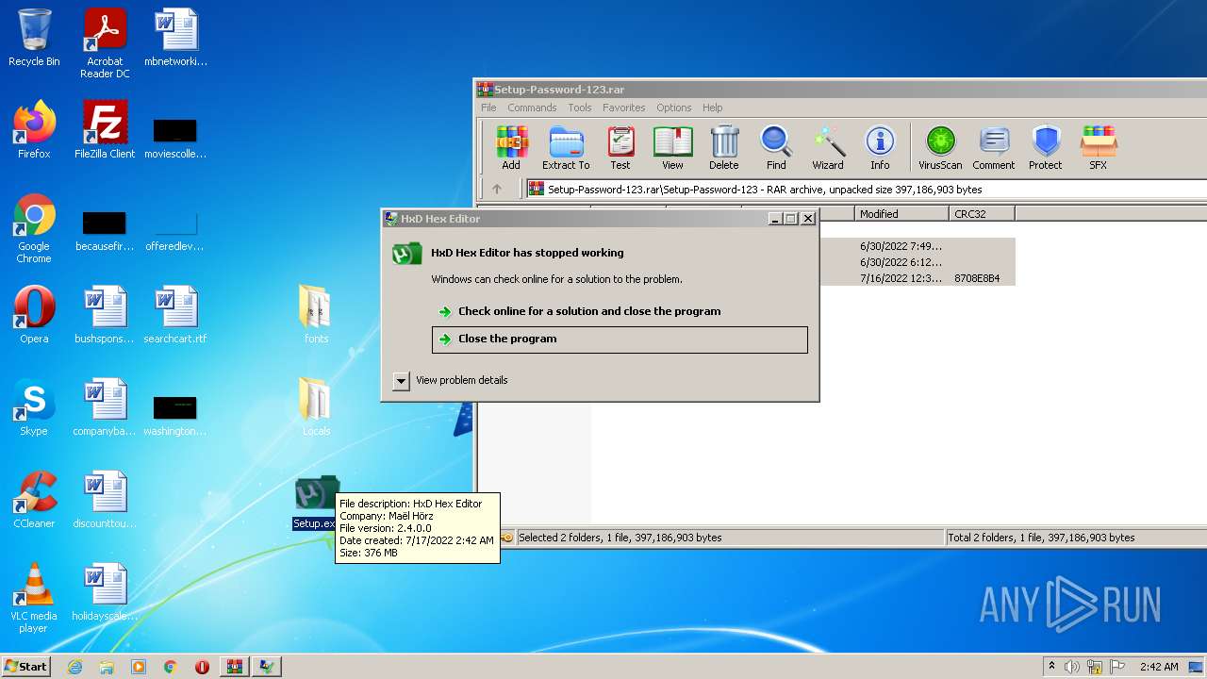Click WinRAR status bar lock icon
The width and height of the screenshot is (1207, 679).
coord(507,538)
